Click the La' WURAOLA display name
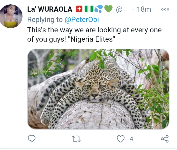177x150 pixels. (x=50, y=9)
